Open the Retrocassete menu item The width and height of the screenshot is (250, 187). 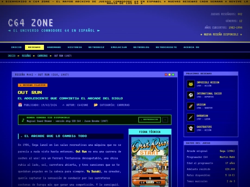tap(166, 47)
